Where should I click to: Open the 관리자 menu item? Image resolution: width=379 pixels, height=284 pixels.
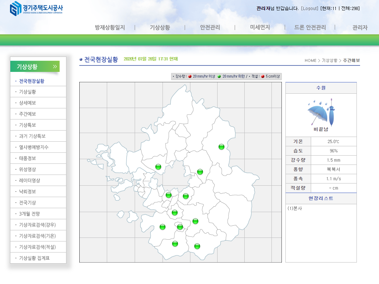click(360, 28)
